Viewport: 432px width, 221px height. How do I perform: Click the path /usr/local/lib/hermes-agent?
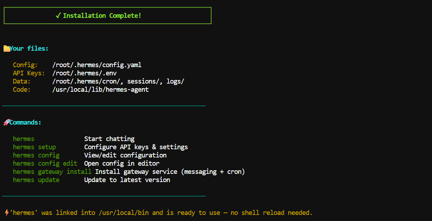pyautogui.click(x=101, y=90)
